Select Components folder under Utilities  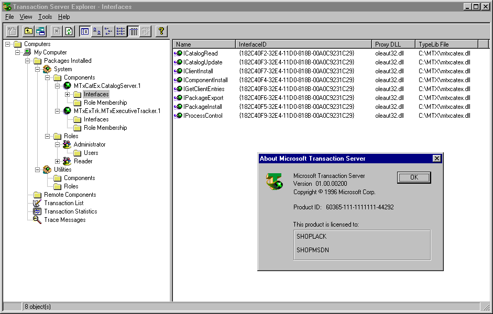(x=80, y=178)
